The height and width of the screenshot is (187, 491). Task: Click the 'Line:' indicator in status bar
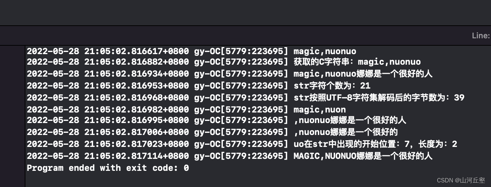pos(480,36)
